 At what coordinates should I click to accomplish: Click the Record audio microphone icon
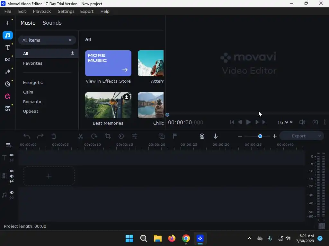[216, 136]
